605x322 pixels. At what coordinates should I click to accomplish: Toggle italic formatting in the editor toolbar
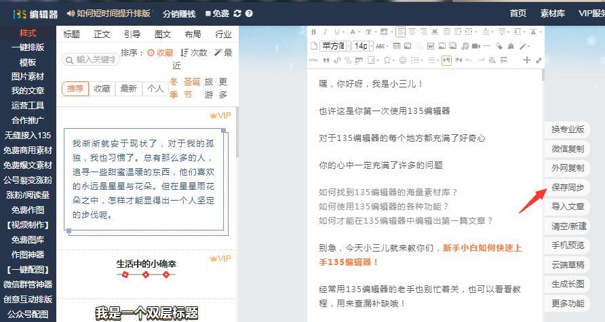click(x=325, y=32)
